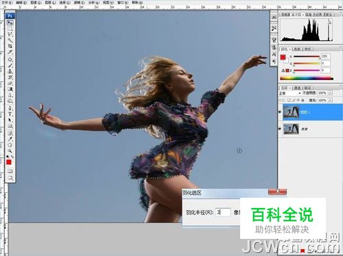This screenshot has height=256, width=343.
Task: Select the Blur tool
Action: click(x=10, y=95)
